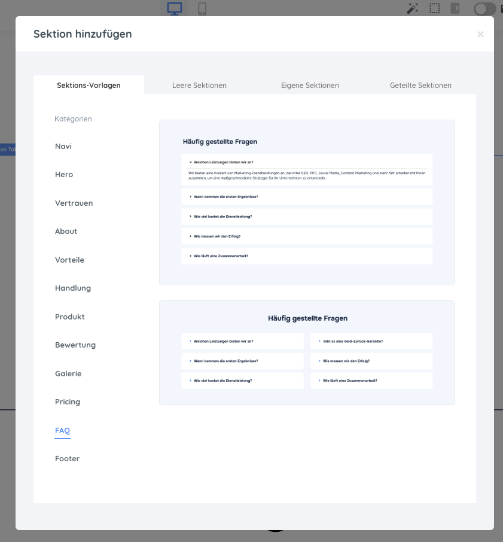The image size is (503, 542).
Task: Click the dashed selection box icon
Action: coord(435,8)
